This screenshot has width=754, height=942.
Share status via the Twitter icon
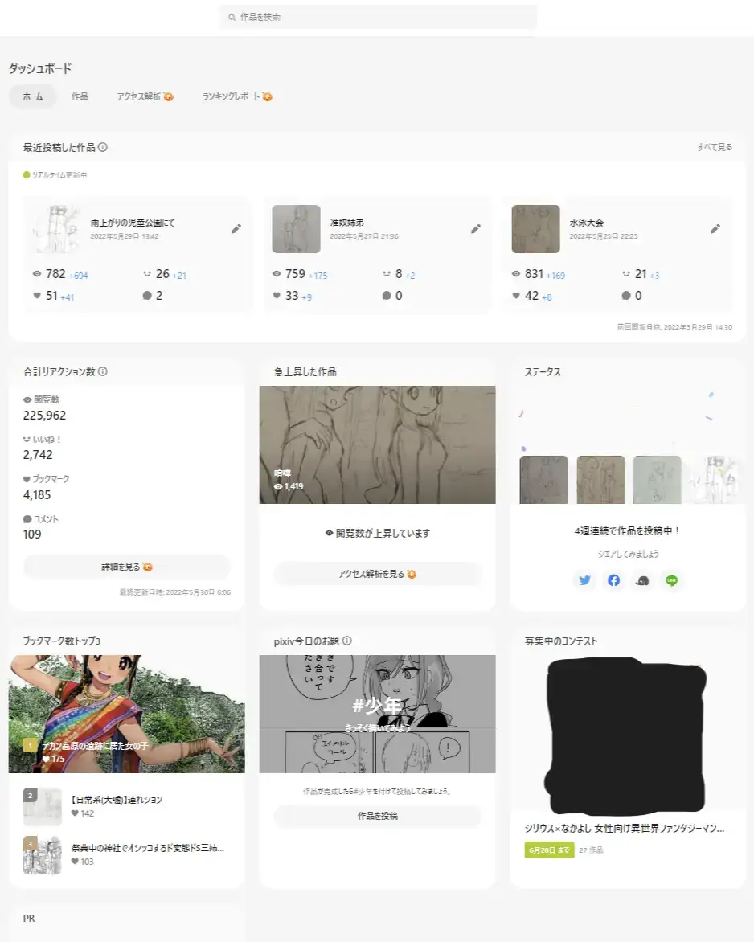tap(585, 580)
